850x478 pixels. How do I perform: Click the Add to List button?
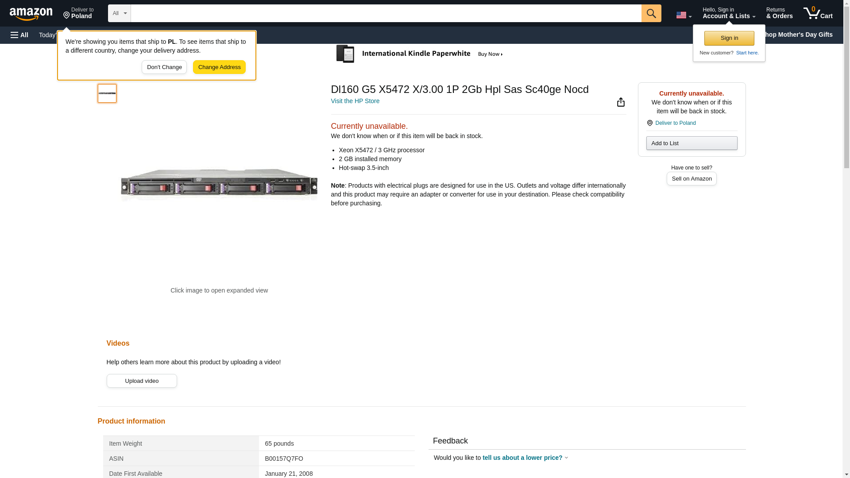pyautogui.click(x=691, y=143)
